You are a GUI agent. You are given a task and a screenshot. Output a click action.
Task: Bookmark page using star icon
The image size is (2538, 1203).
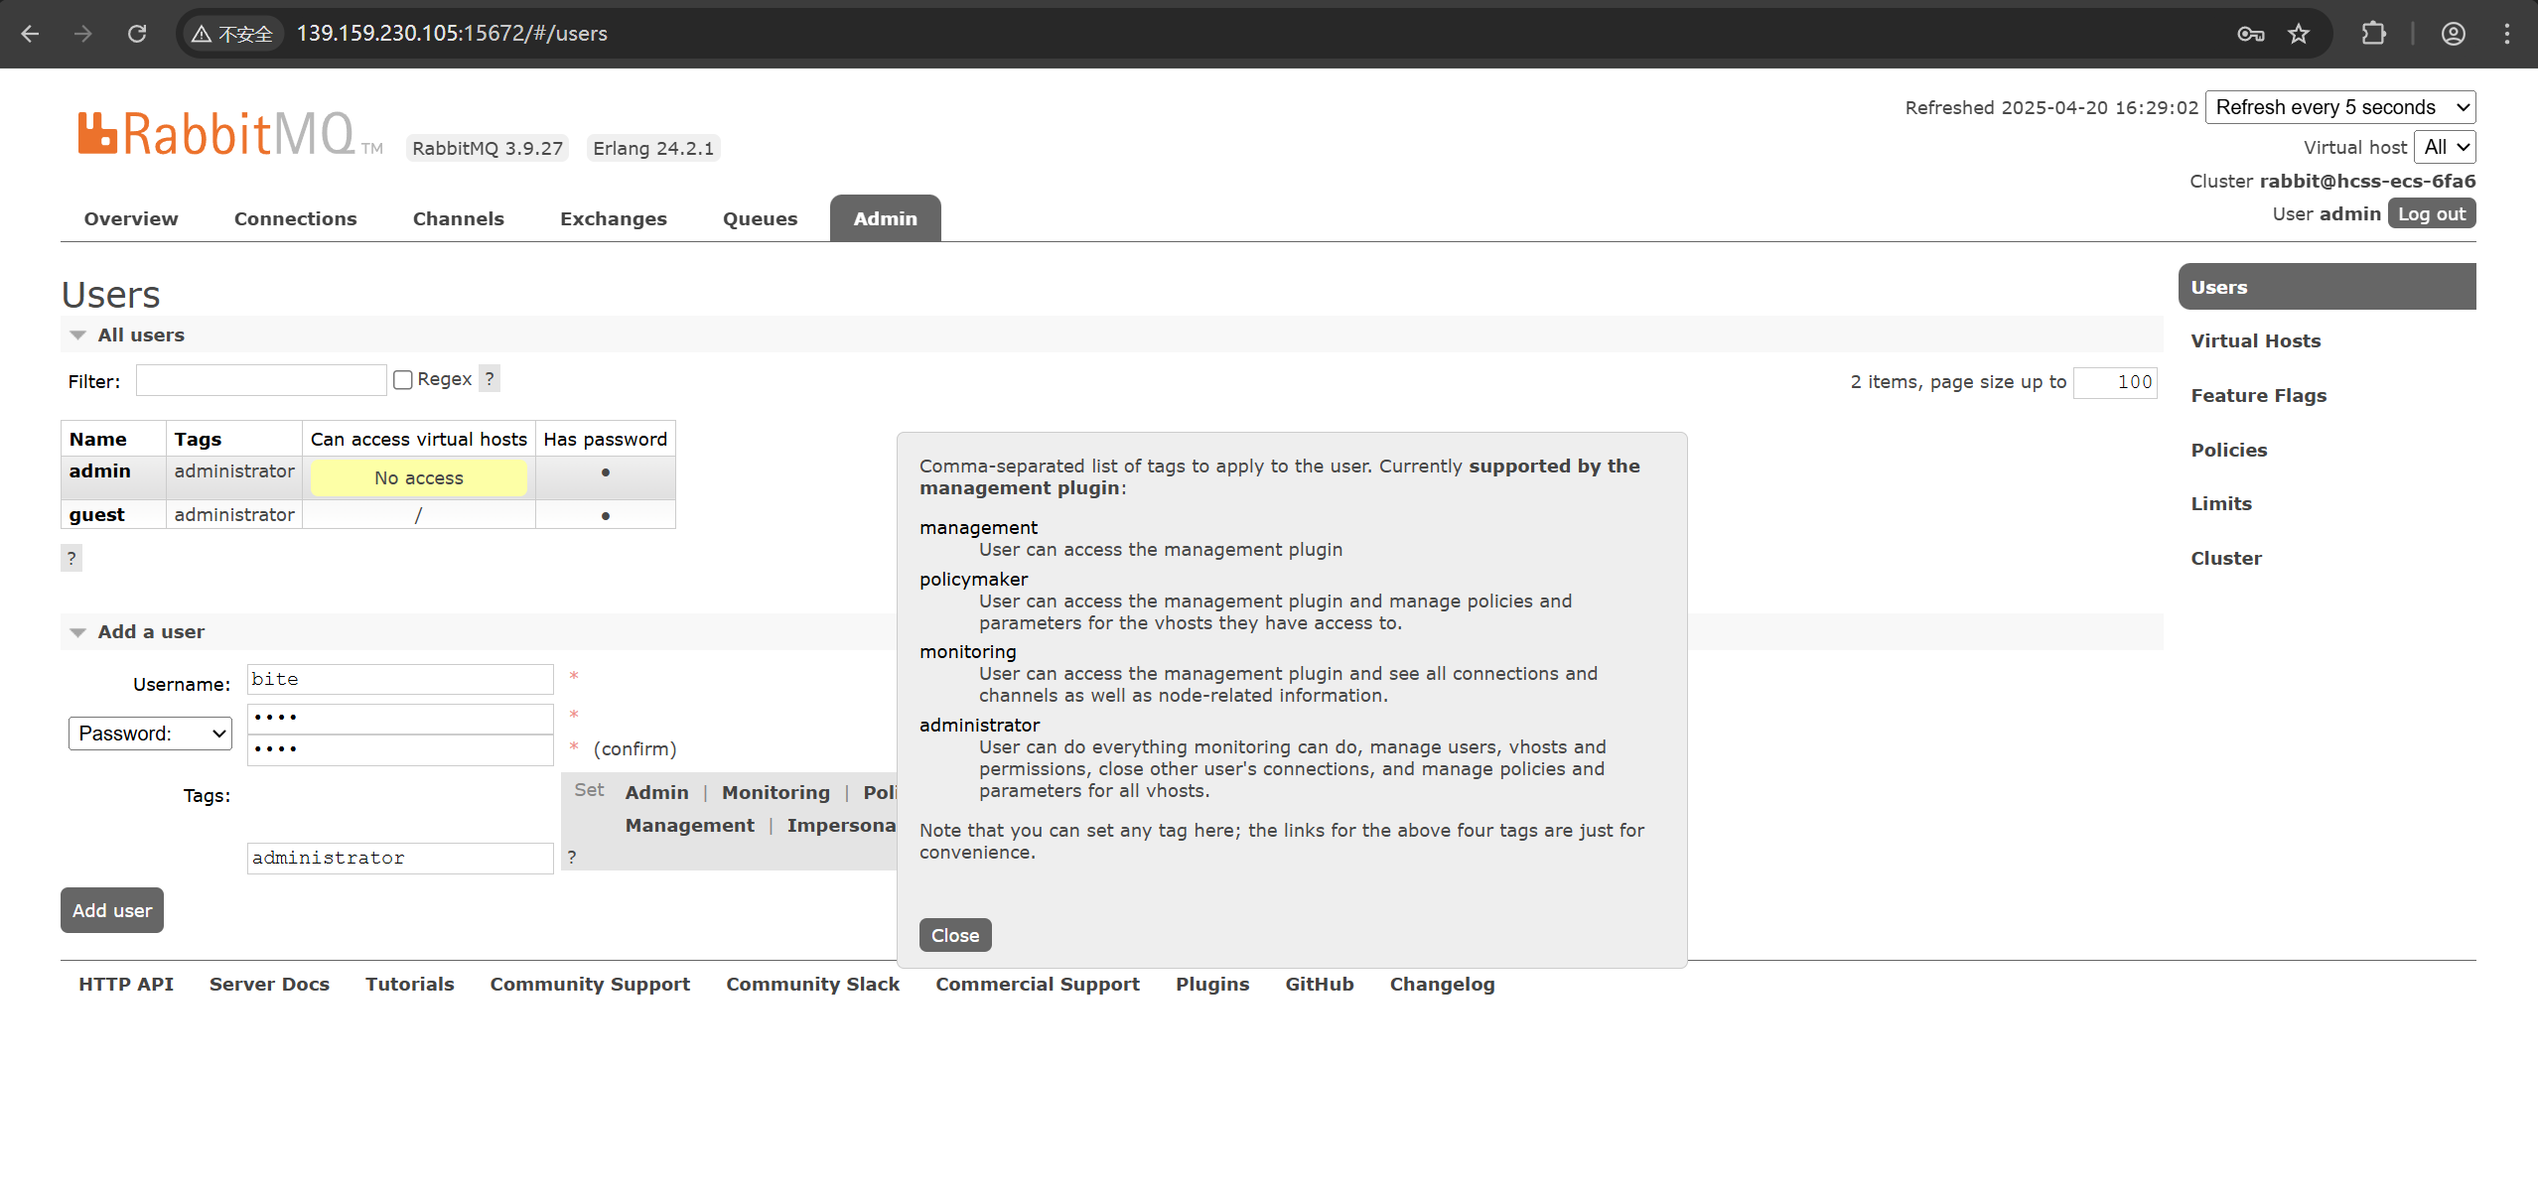click(x=2299, y=34)
